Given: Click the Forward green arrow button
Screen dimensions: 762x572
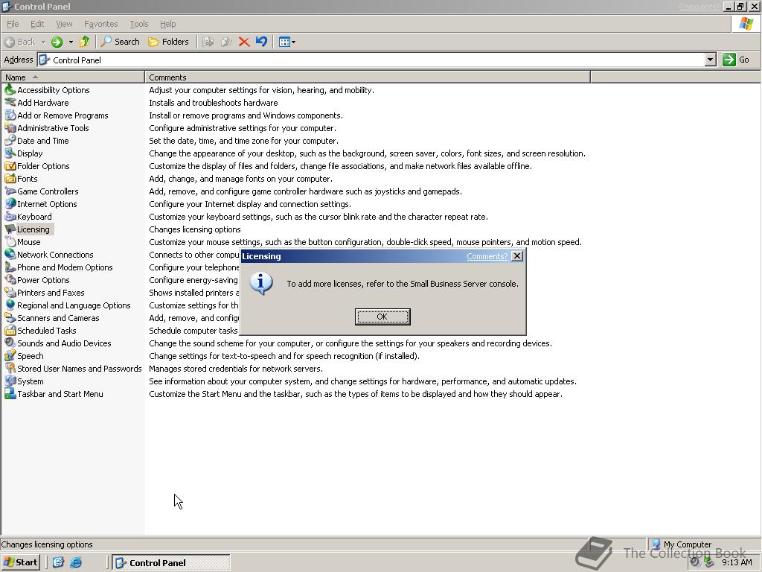Looking at the screenshot, I should click(x=57, y=42).
